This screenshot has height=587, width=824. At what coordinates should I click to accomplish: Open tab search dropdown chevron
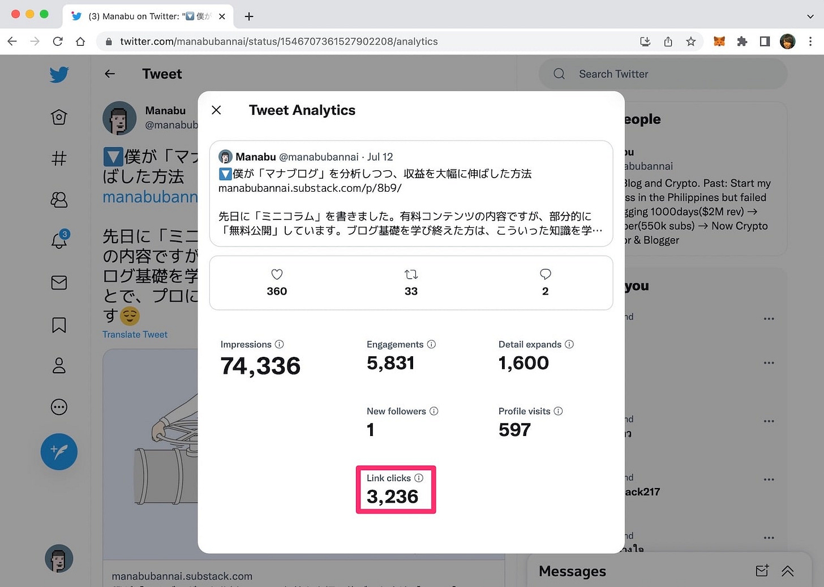[x=810, y=16]
